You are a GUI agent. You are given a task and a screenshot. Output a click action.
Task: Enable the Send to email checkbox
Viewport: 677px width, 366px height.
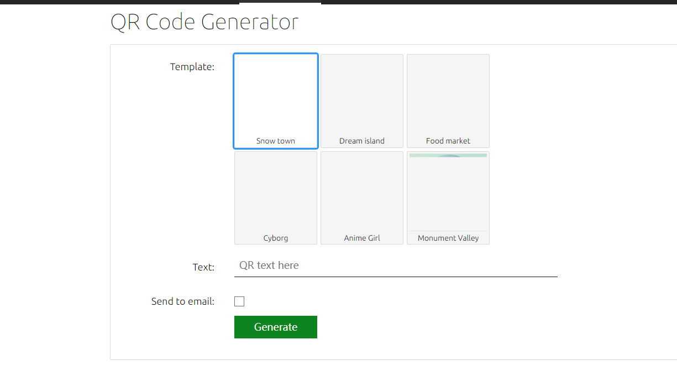(x=239, y=301)
